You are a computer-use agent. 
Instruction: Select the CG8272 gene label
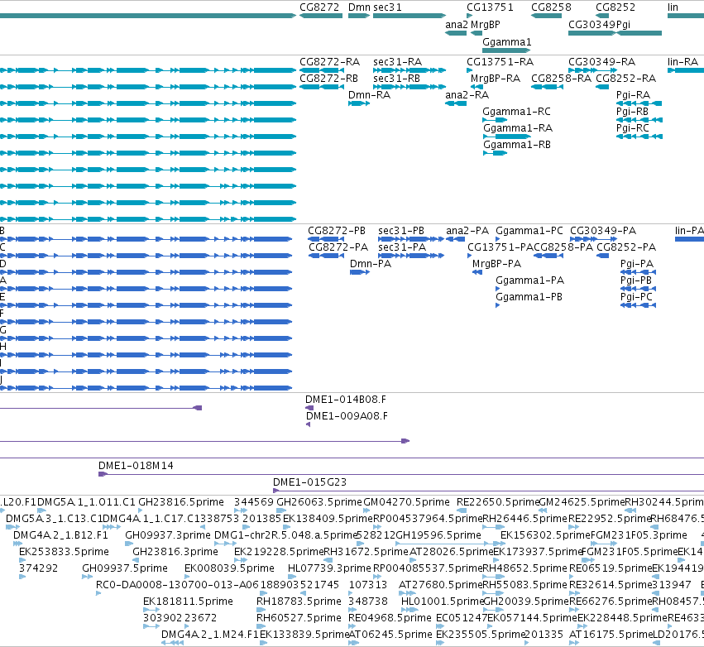(x=319, y=7)
